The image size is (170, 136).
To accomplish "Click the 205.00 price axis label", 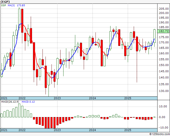I will 164,9.
